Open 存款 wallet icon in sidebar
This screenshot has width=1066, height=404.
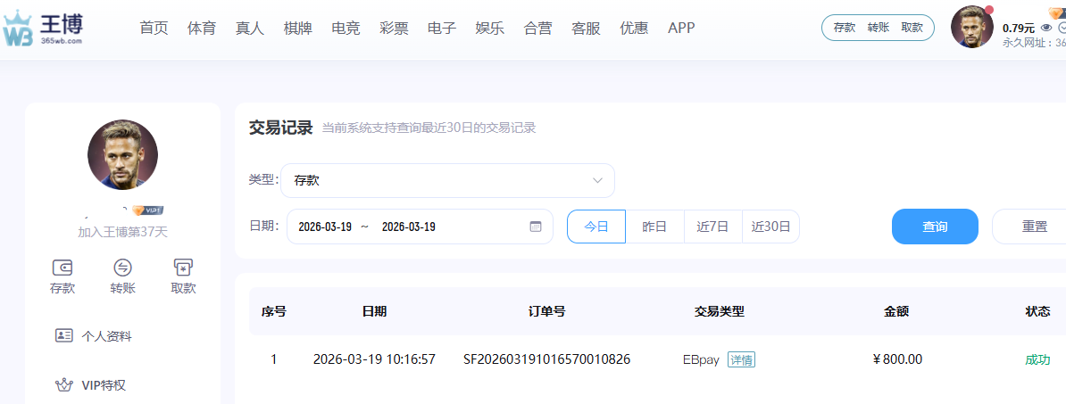tap(62, 267)
